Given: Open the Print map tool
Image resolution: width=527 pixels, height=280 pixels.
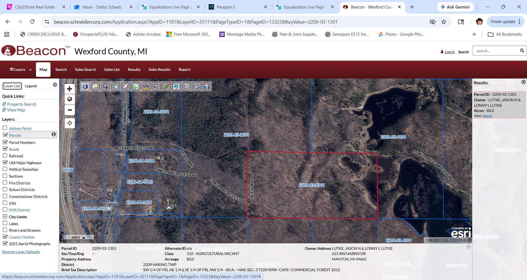Looking at the screenshot, I should (197, 86).
